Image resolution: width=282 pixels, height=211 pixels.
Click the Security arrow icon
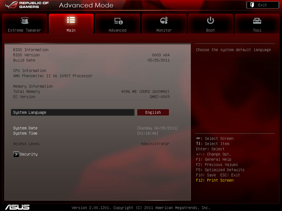coord(16,154)
